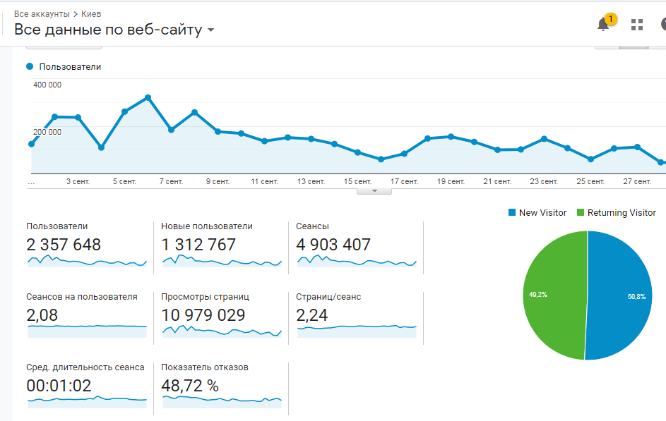Image resolution: width=666 pixels, height=421 pixels.
Task: Click the lowest data point near 16 сент.
Action: pyautogui.click(x=381, y=159)
